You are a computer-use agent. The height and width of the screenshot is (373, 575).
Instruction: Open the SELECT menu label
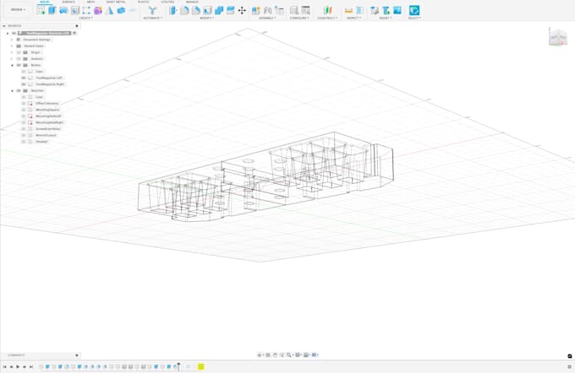pyautogui.click(x=414, y=18)
